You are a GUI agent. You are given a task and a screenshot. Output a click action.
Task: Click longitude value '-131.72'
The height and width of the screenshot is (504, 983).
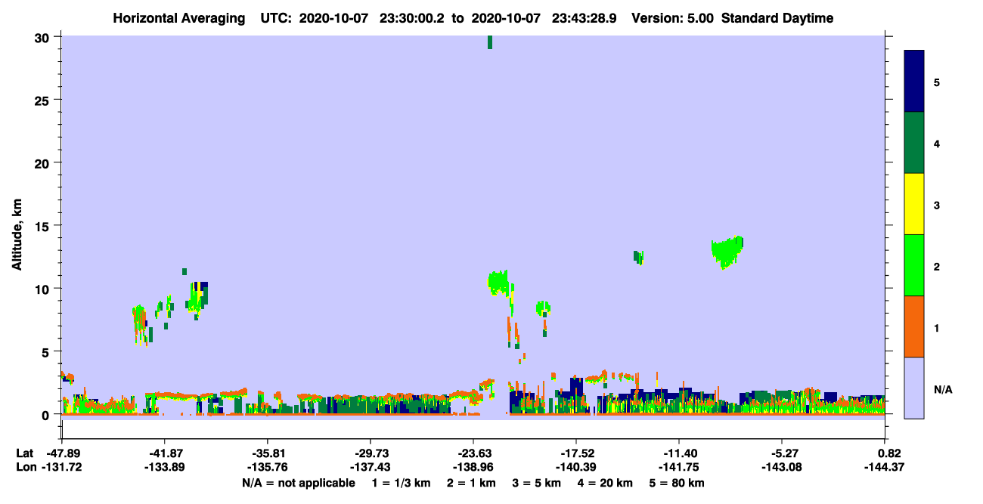[61, 468]
